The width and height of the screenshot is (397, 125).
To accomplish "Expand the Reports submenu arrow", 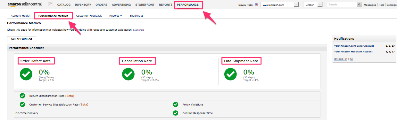I will (121, 16).
